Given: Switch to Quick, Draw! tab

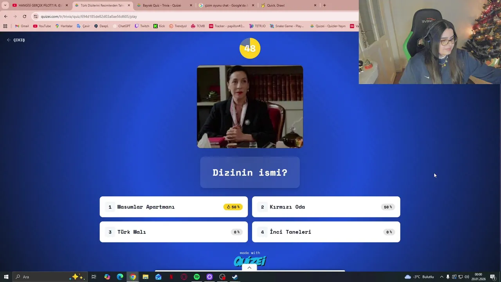Looking at the screenshot, I should coord(288,5).
